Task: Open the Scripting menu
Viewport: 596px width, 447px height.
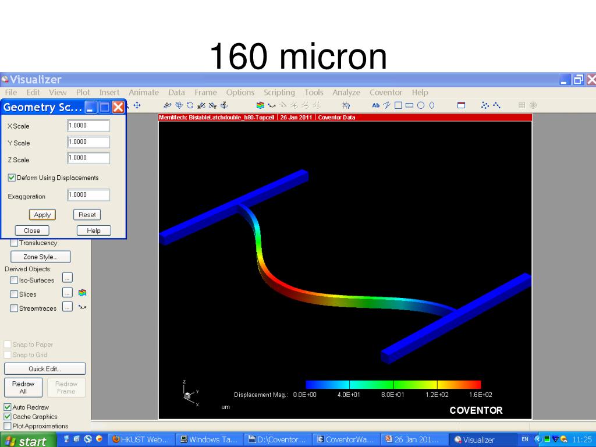Action: pos(279,93)
